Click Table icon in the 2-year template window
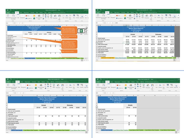 [x=109, y=86]
